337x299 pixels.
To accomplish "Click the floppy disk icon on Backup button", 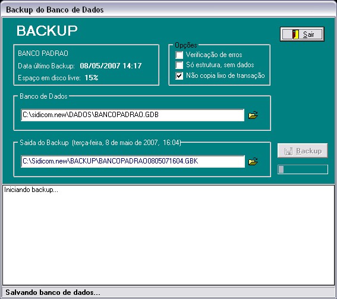I will pyautogui.click(x=288, y=151).
